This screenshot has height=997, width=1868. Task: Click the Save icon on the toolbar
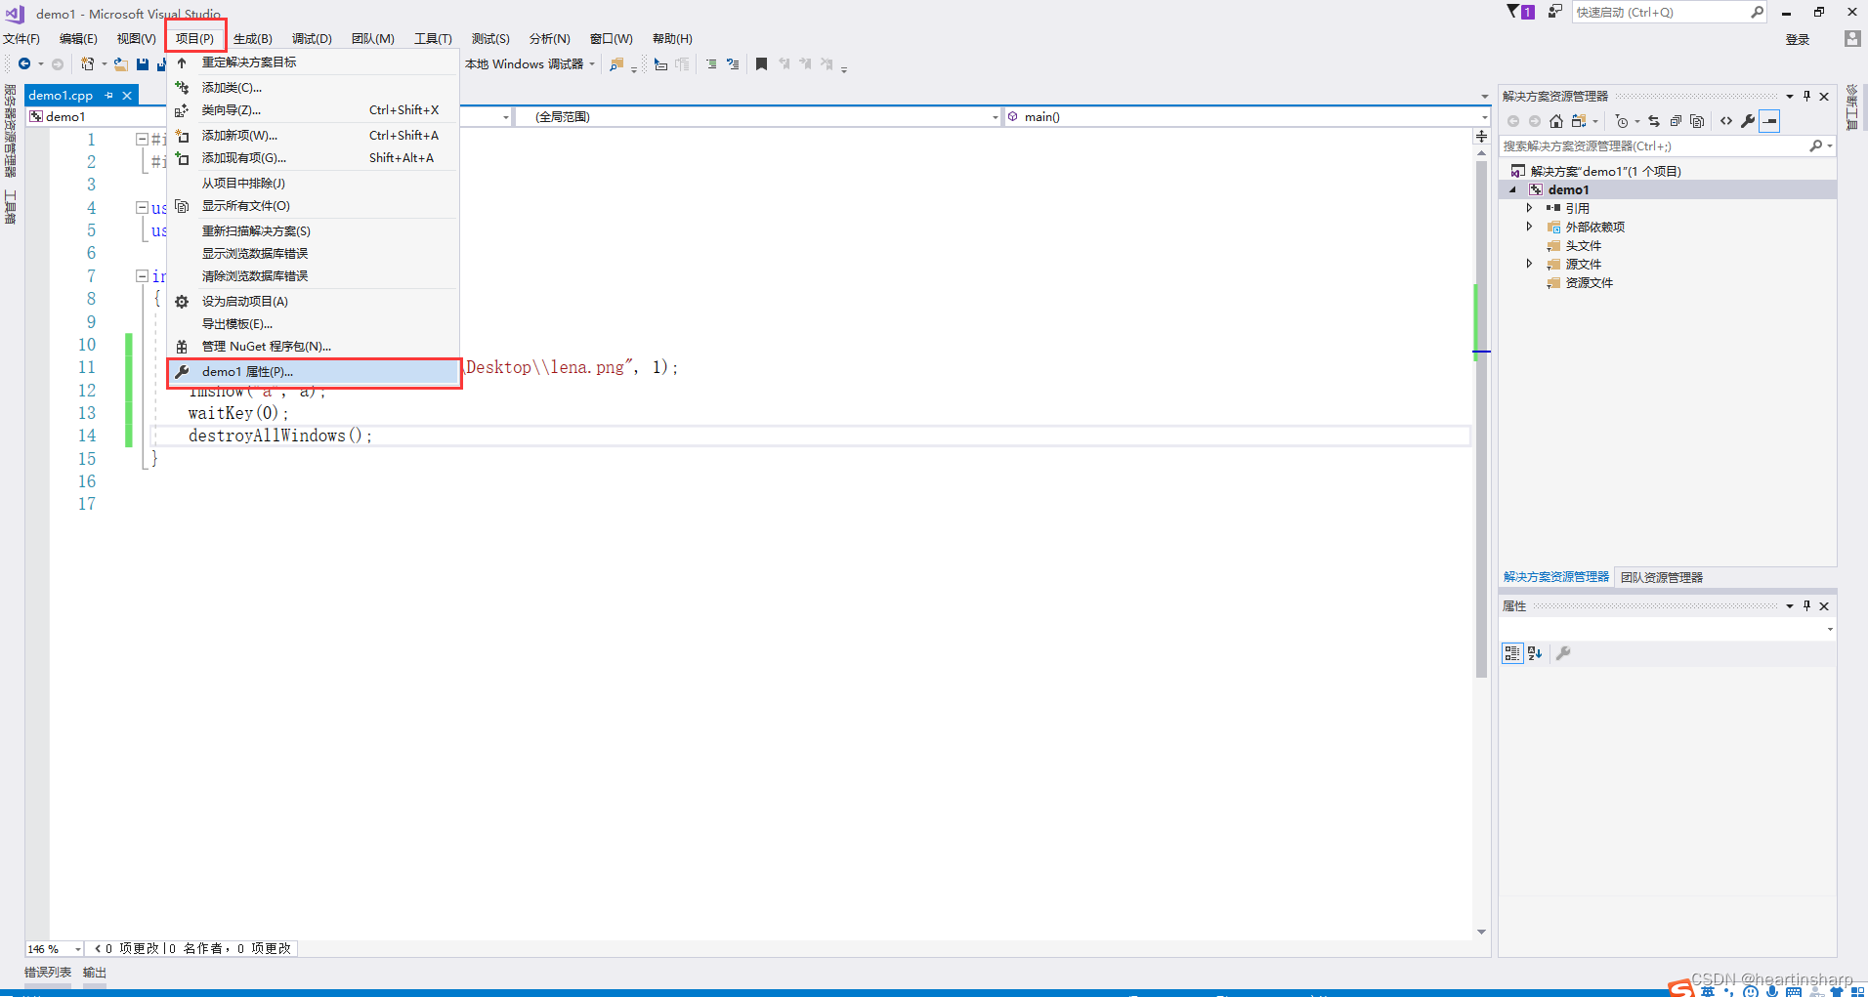click(142, 63)
